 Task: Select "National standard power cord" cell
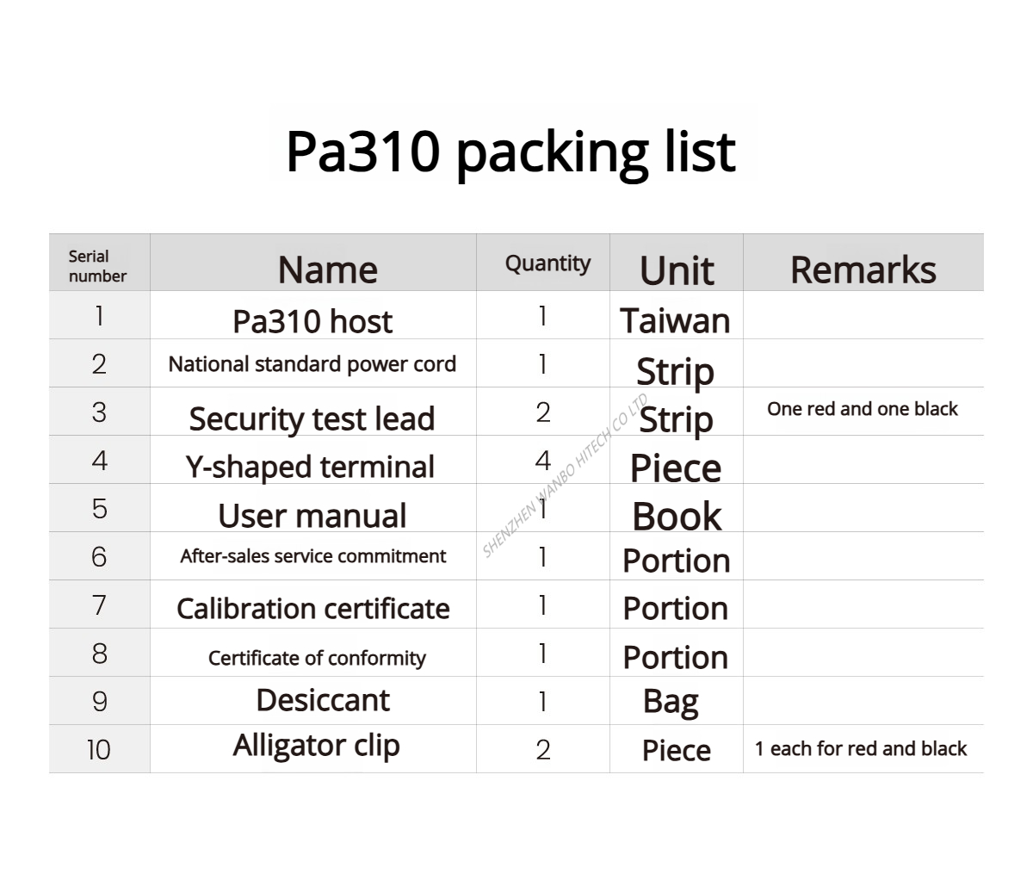point(312,364)
